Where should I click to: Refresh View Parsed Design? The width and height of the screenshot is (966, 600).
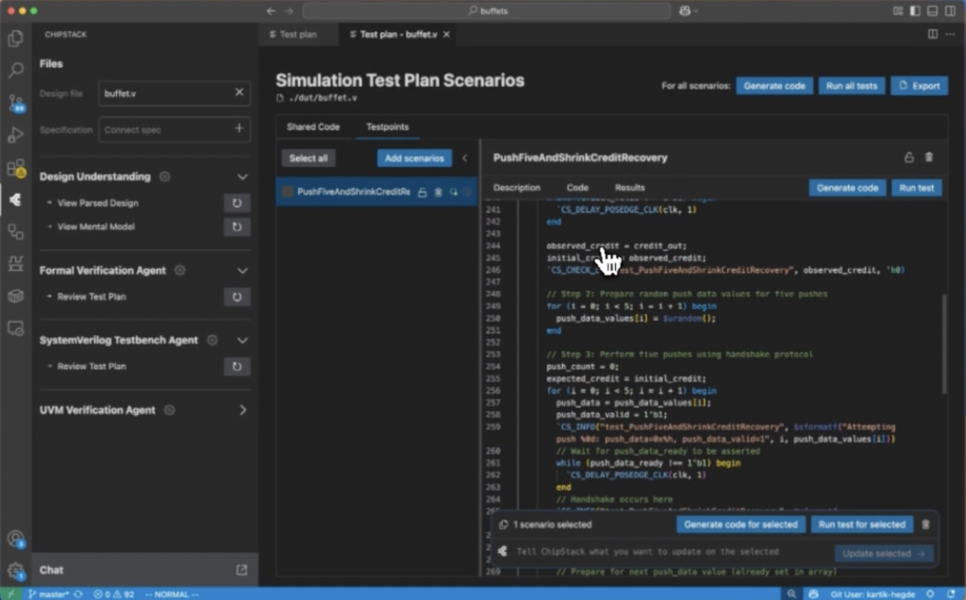[237, 203]
